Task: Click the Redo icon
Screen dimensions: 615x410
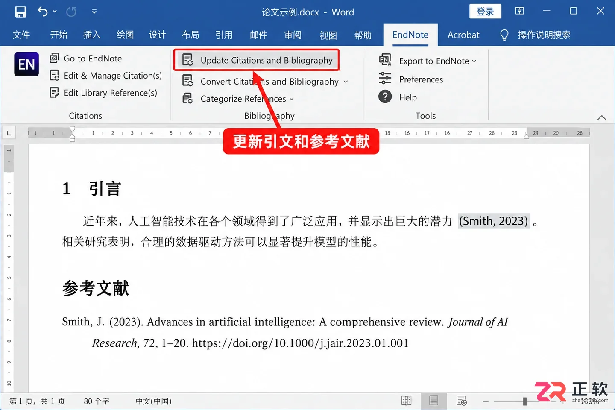Action: pos(71,12)
